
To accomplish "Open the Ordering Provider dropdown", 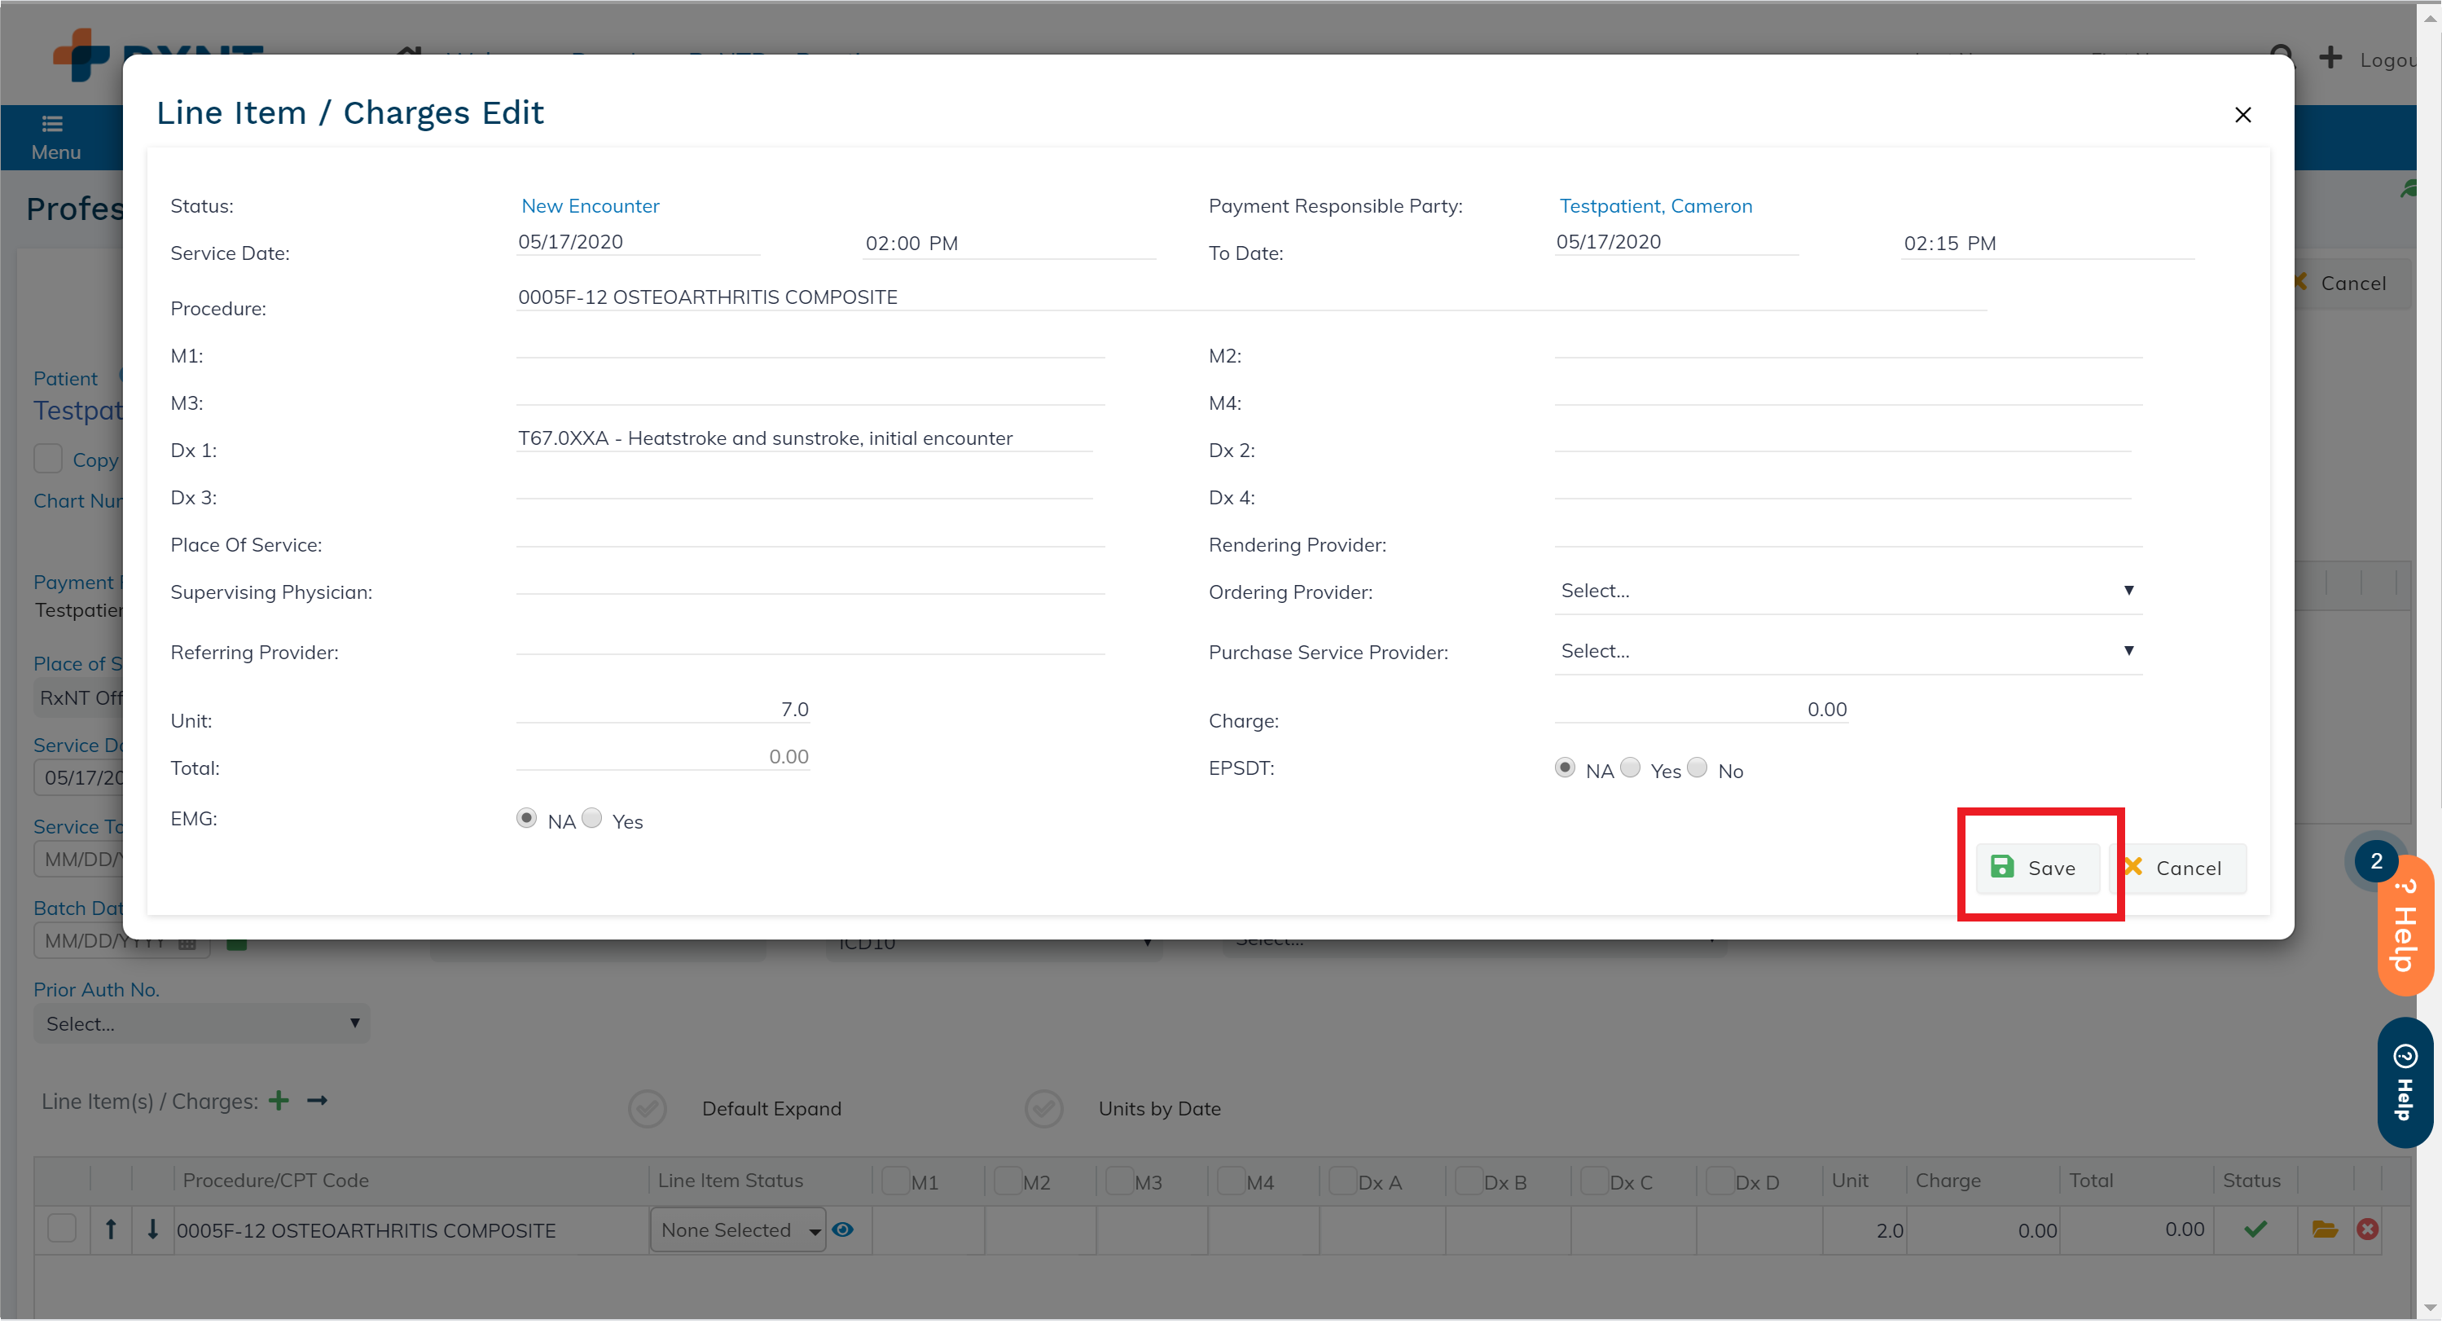I will point(1847,591).
